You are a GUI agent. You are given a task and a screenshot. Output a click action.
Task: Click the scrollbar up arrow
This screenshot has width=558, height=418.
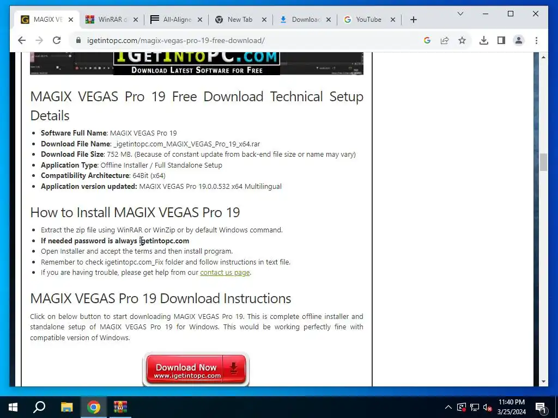(543, 57)
